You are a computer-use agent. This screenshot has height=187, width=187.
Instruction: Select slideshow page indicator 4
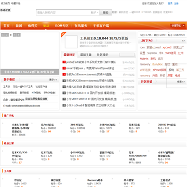[x=15, y=35]
